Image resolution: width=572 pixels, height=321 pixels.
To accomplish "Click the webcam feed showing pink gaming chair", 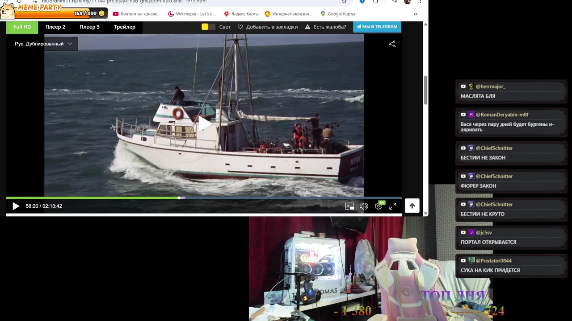I will (x=370, y=269).
